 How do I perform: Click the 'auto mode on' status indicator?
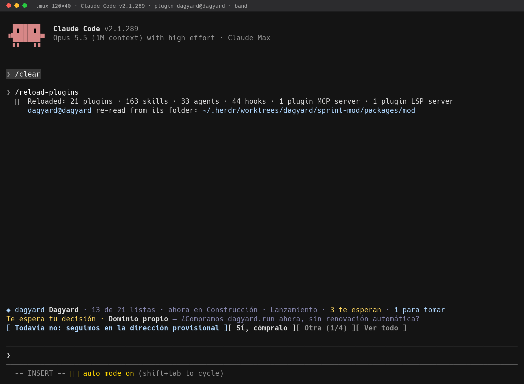coord(108,373)
